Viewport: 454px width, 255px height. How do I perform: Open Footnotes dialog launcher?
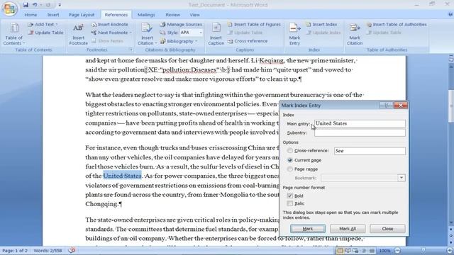tap(131, 50)
